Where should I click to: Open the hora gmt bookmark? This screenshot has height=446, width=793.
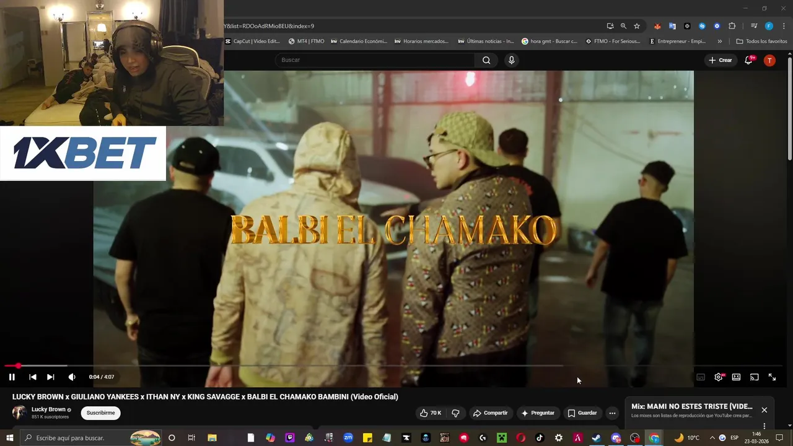click(x=550, y=42)
